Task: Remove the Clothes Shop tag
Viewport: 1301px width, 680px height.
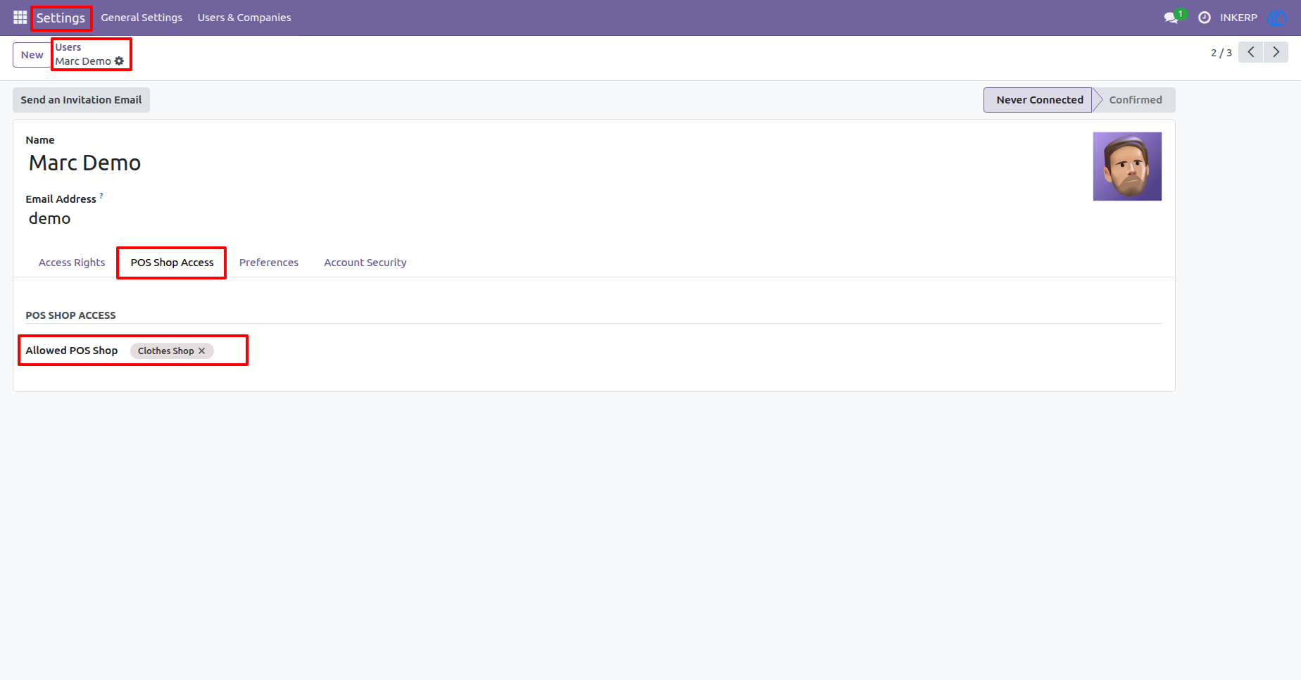Action: point(202,351)
